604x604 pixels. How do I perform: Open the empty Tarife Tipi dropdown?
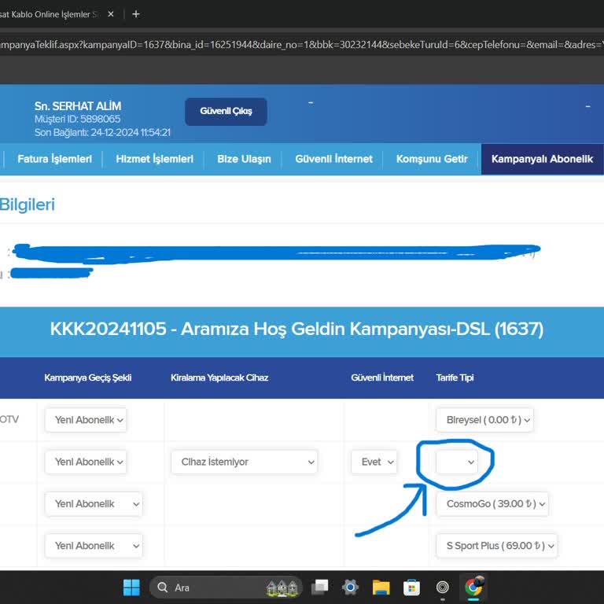click(457, 462)
